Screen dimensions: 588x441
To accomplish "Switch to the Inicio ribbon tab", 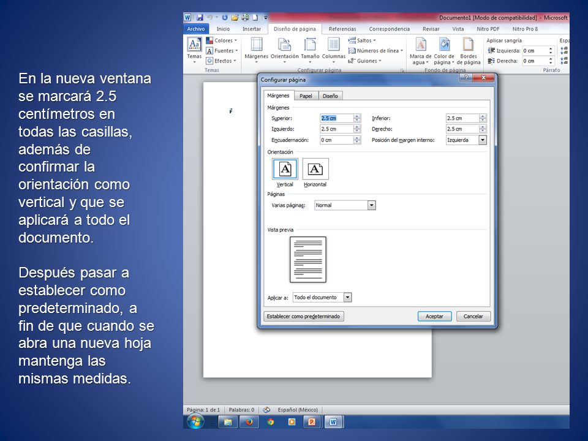I will click(x=223, y=29).
